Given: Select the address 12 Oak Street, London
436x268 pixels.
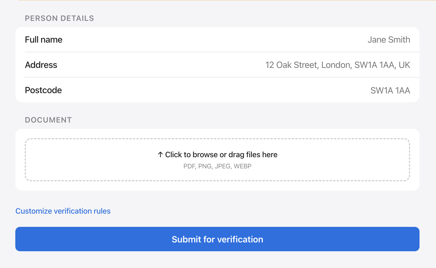Looking at the screenshot, I should pyautogui.click(x=338, y=65).
